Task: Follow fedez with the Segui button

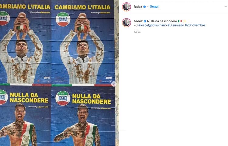Action: (x=154, y=7)
